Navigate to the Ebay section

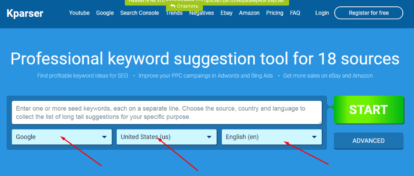tap(227, 13)
